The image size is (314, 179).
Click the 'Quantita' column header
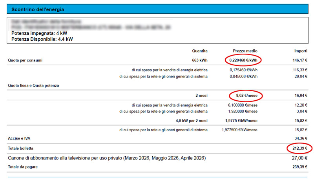pos(200,51)
